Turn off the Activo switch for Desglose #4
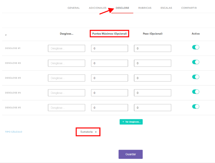This screenshot has width=215, height=163. tap(196, 92)
